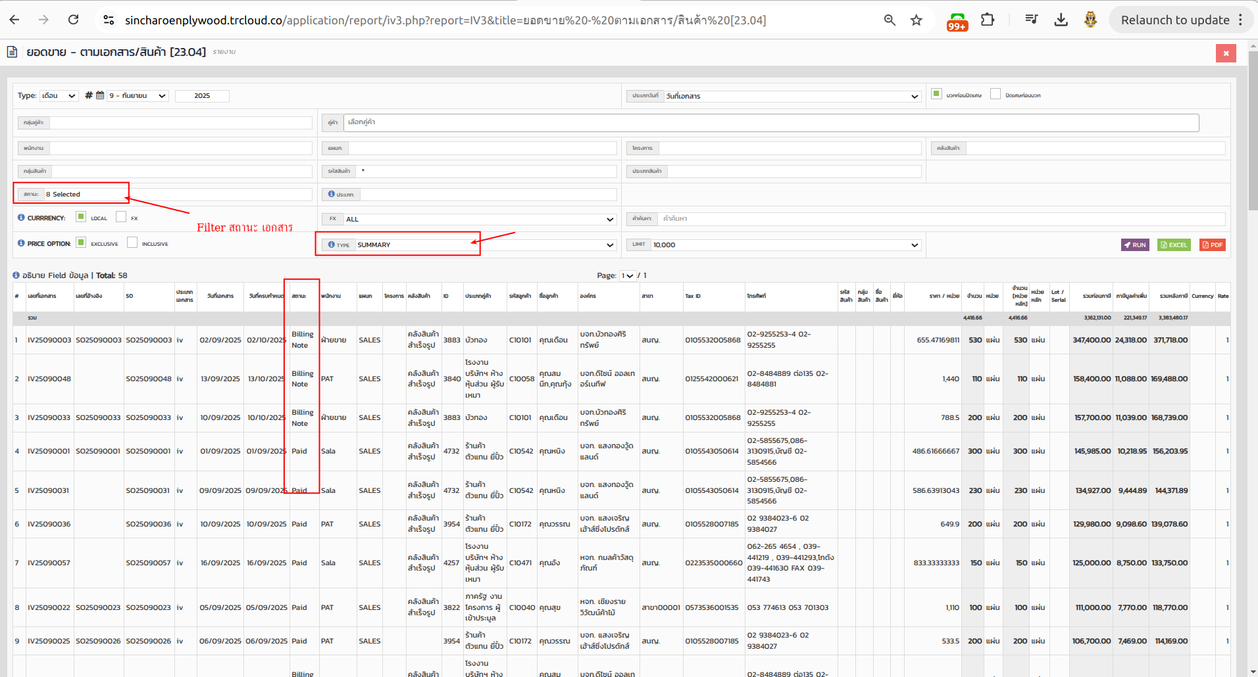Export the report with the EXCEL button
This screenshot has width=1258, height=677.
(x=1174, y=245)
